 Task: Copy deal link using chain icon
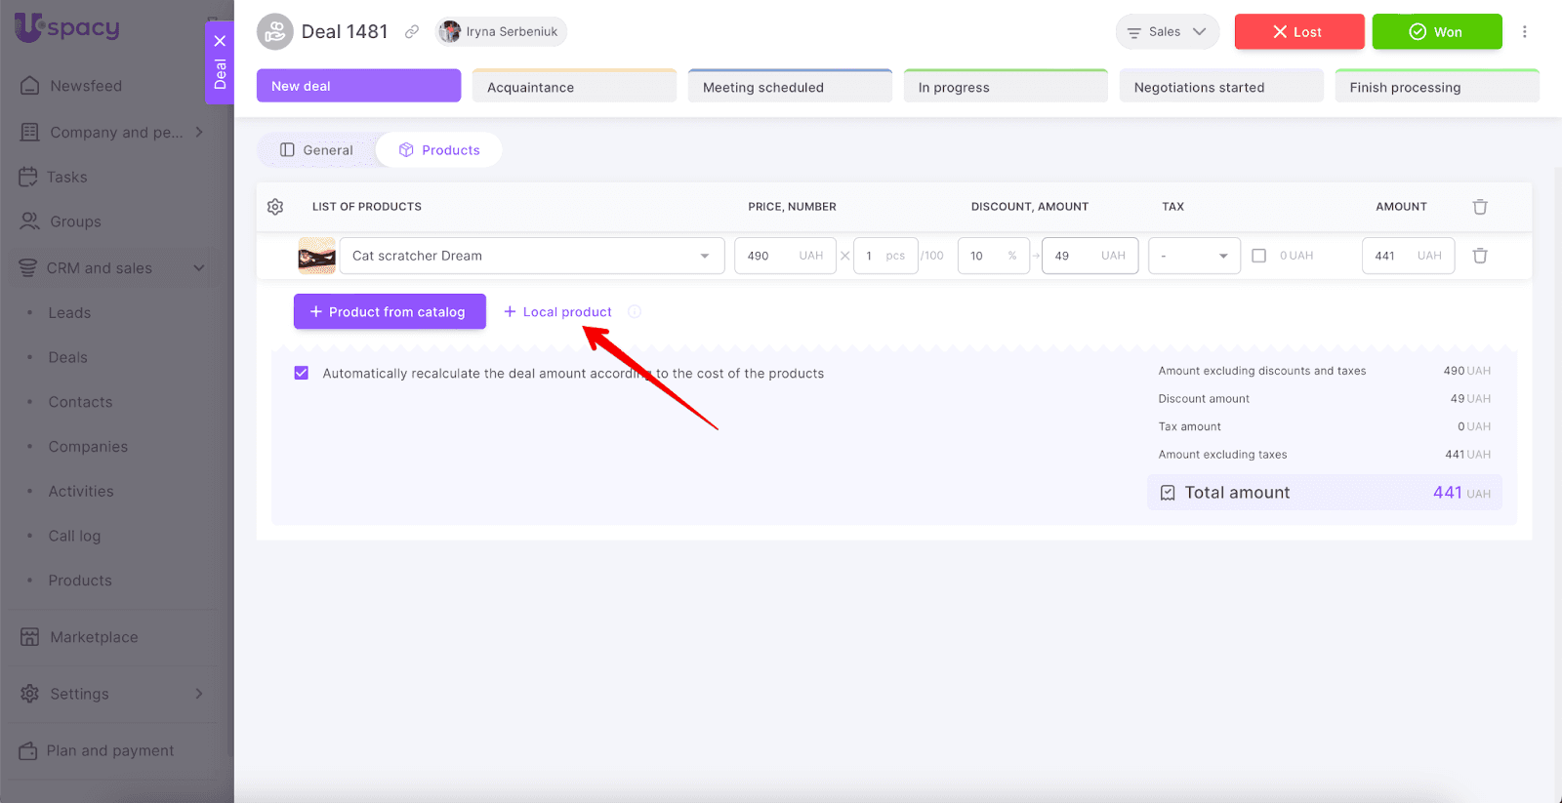(x=412, y=32)
